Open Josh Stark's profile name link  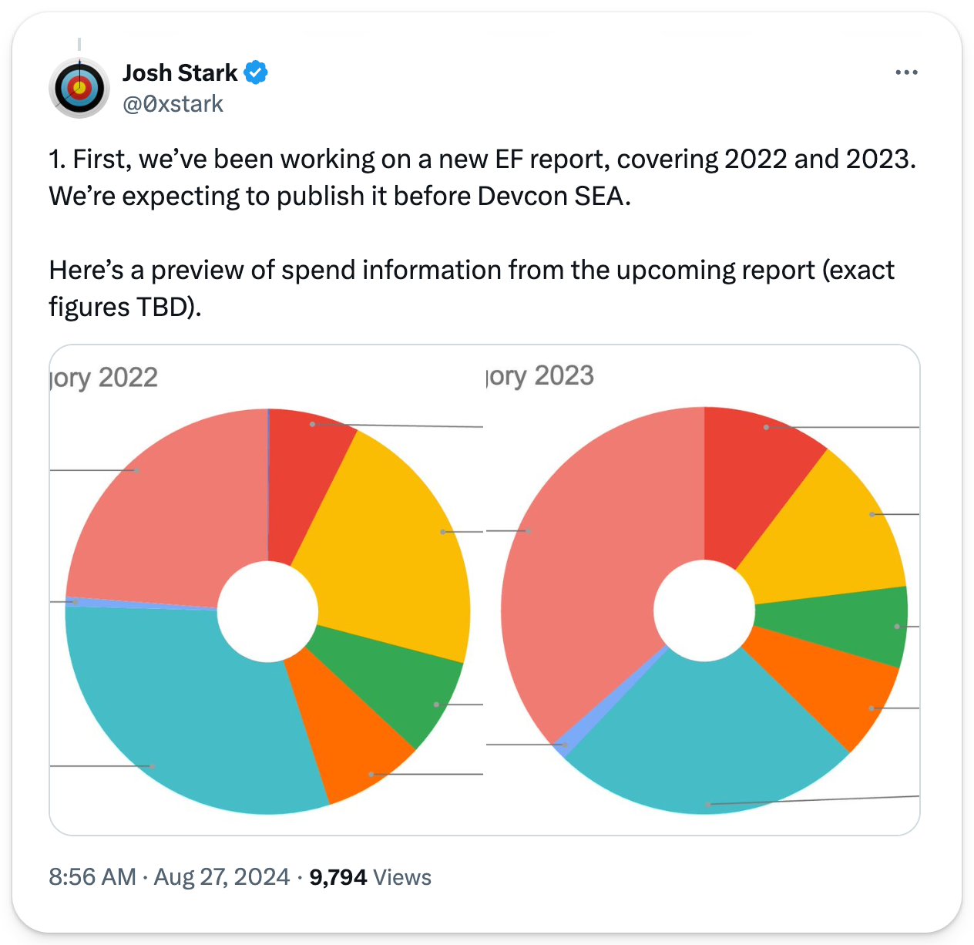tap(180, 72)
